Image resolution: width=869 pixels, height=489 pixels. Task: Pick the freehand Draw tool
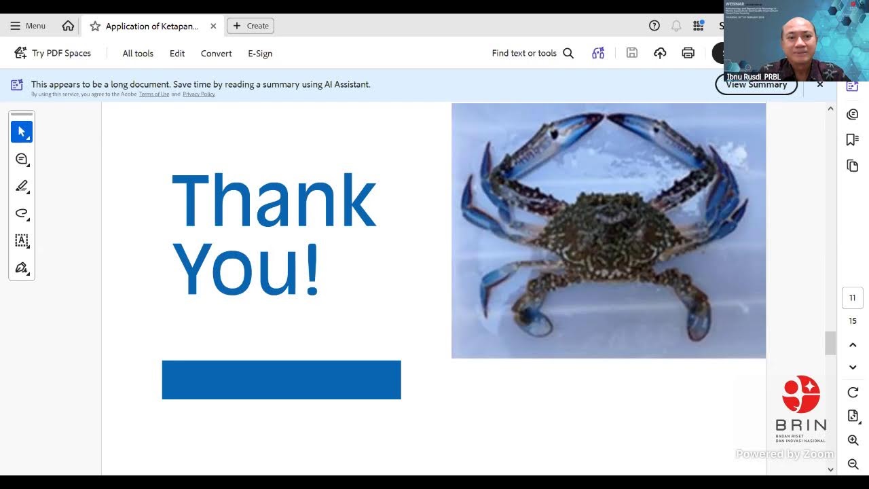pyautogui.click(x=22, y=213)
